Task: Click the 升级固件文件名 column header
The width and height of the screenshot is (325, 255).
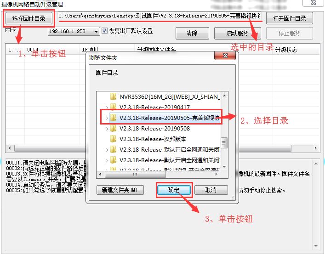Action: 156,50
